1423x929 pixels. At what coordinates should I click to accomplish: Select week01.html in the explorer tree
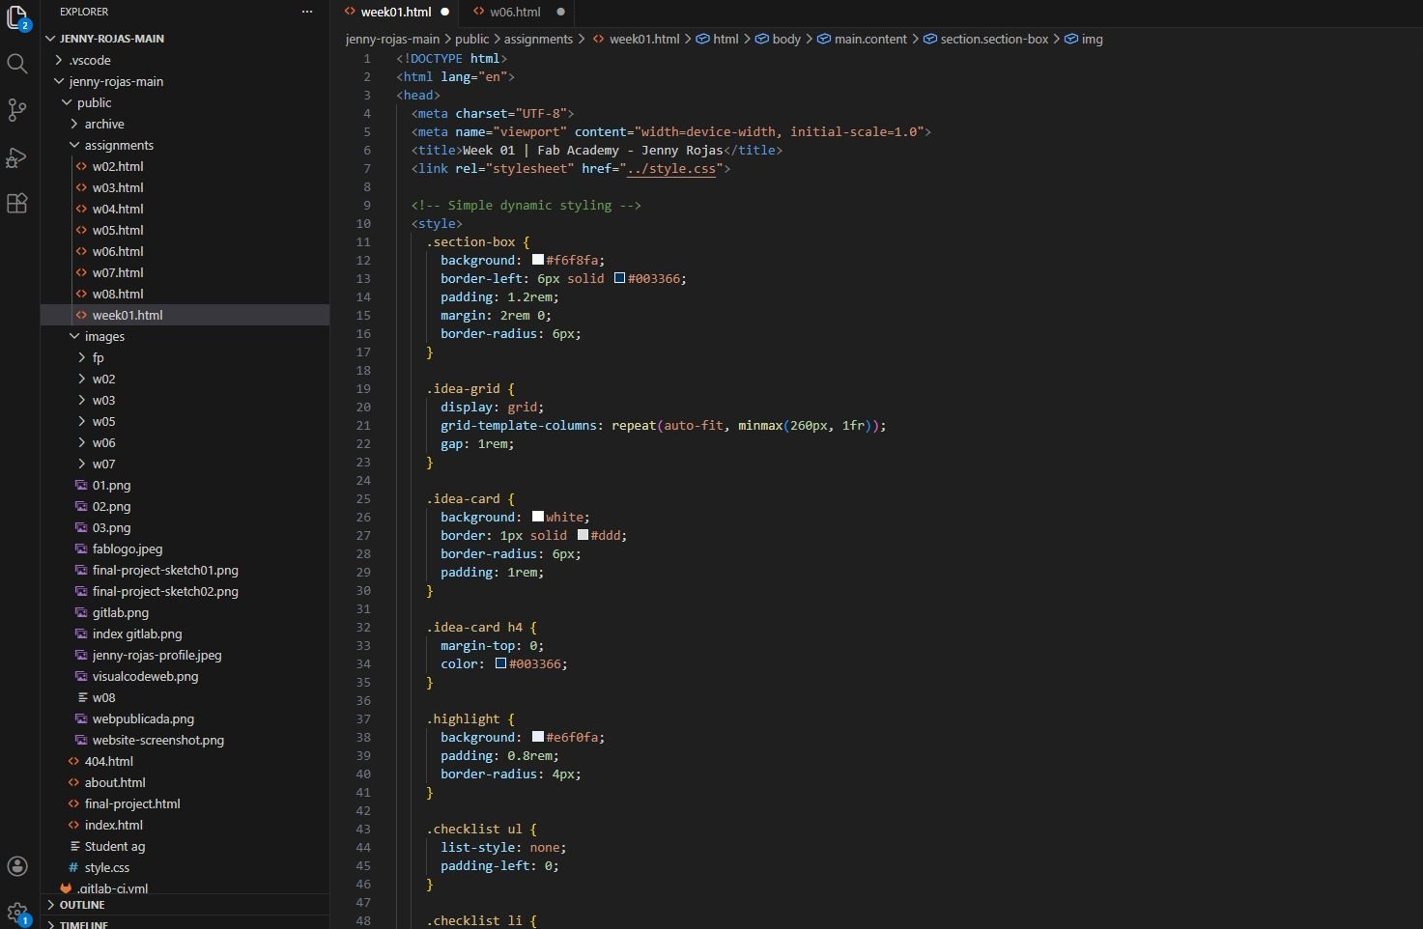[x=185, y=315]
